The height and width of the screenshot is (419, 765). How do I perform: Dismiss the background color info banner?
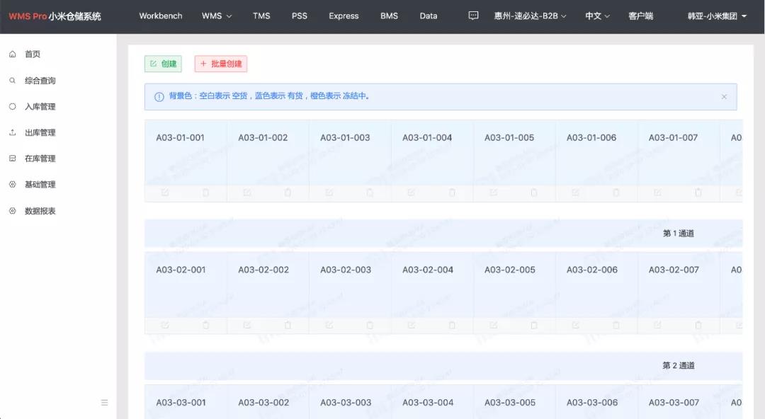pyautogui.click(x=724, y=97)
